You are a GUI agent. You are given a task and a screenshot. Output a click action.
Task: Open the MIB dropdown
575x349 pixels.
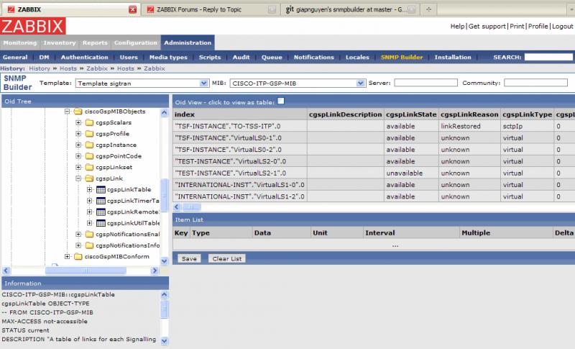pyautogui.click(x=362, y=83)
